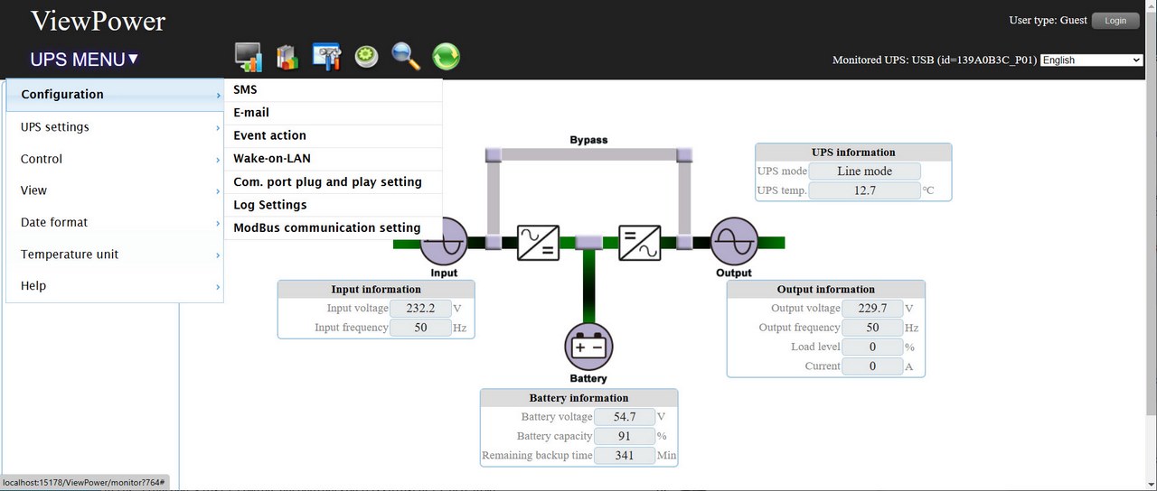1157x491 pixels.
Task: Click the Battery capacity value field
Action: pyautogui.click(x=625, y=436)
